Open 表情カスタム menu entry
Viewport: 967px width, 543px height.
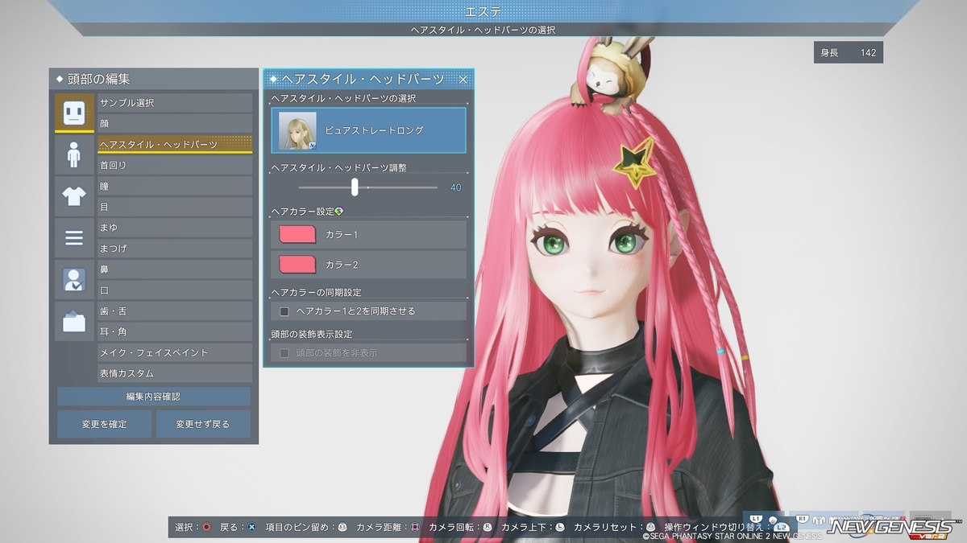[x=175, y=373]
